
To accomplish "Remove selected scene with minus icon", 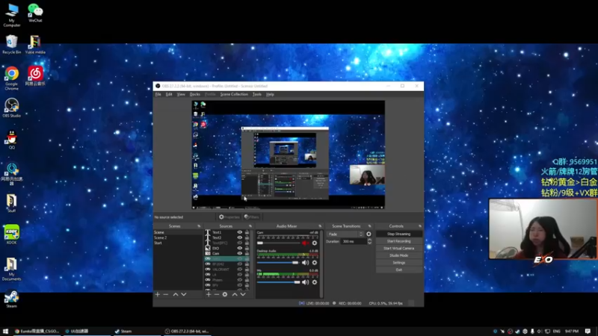I will 165,294.
